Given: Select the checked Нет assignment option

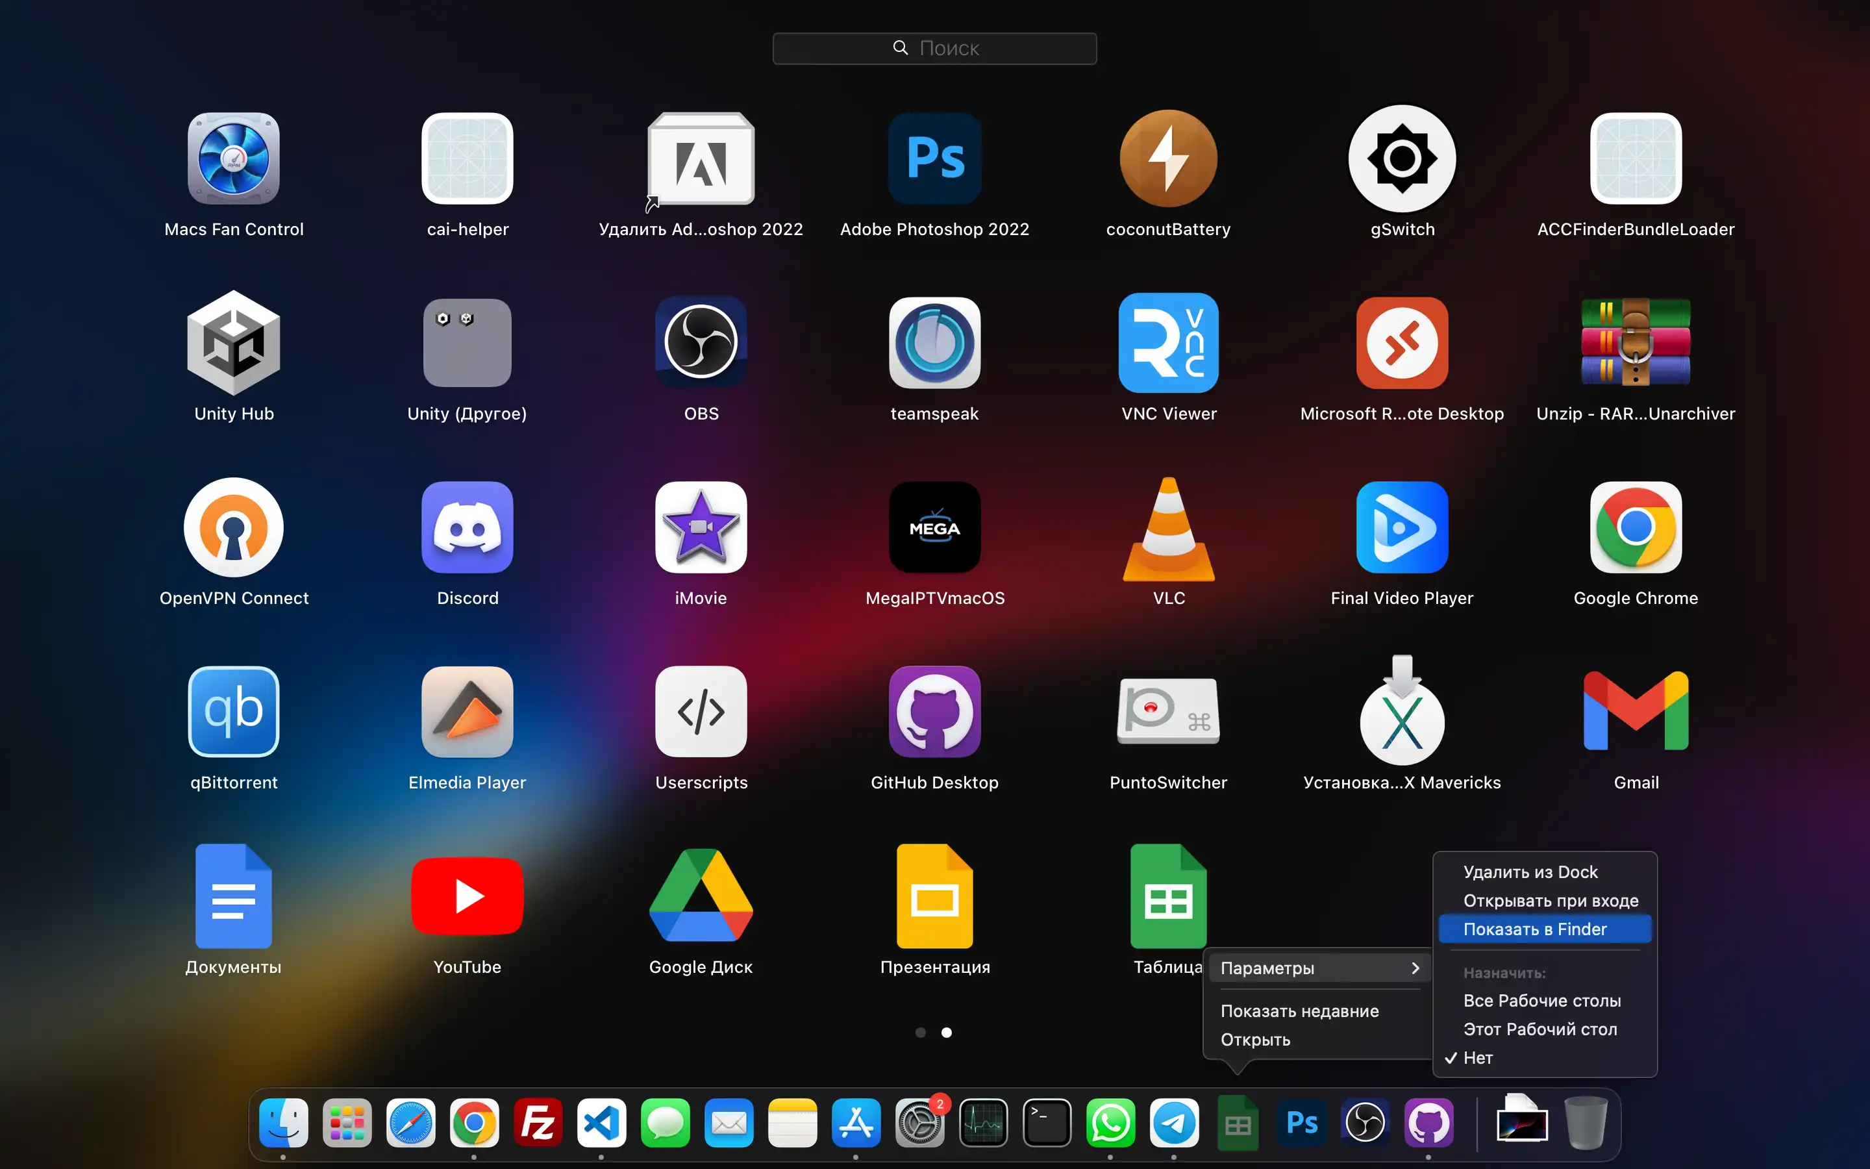Looking at the screenshot, I should (x=1545, y=1057).
